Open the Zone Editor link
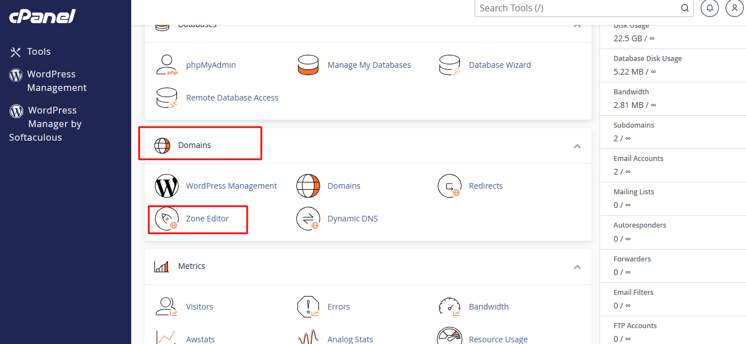The height and width of the screenshot is (344, 746). click(x=208, y=219)
